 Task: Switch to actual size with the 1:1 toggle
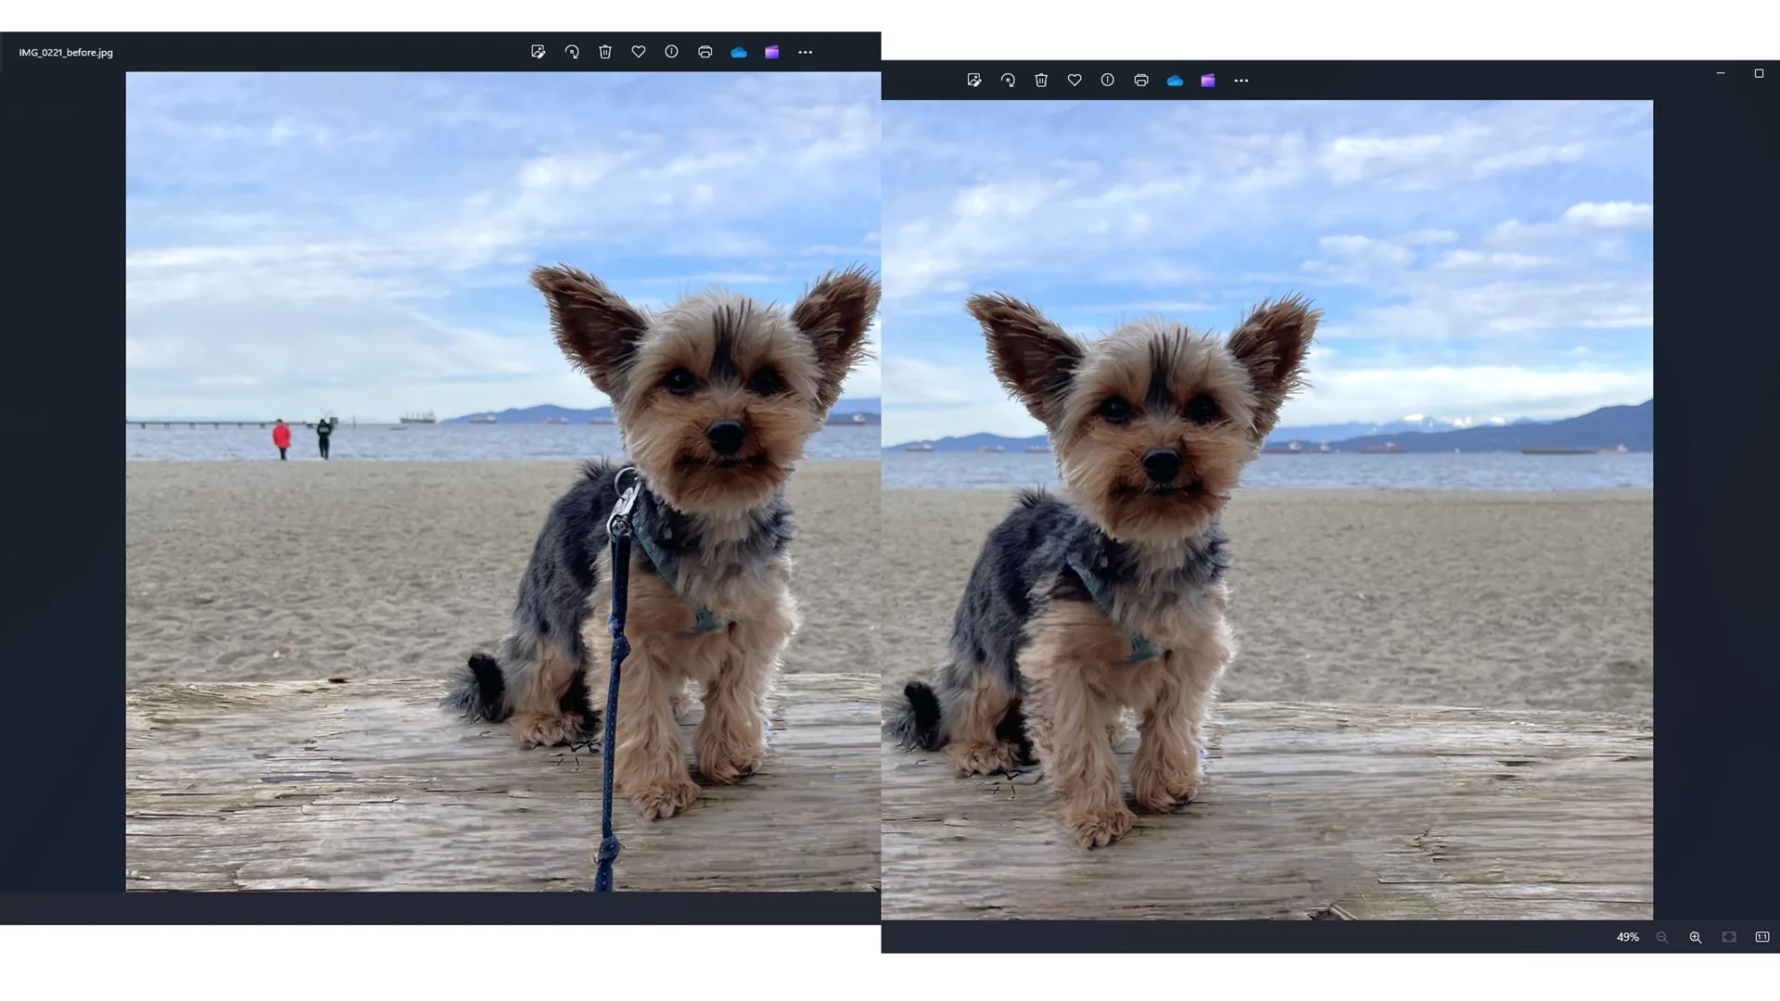tap(1761, 937)
